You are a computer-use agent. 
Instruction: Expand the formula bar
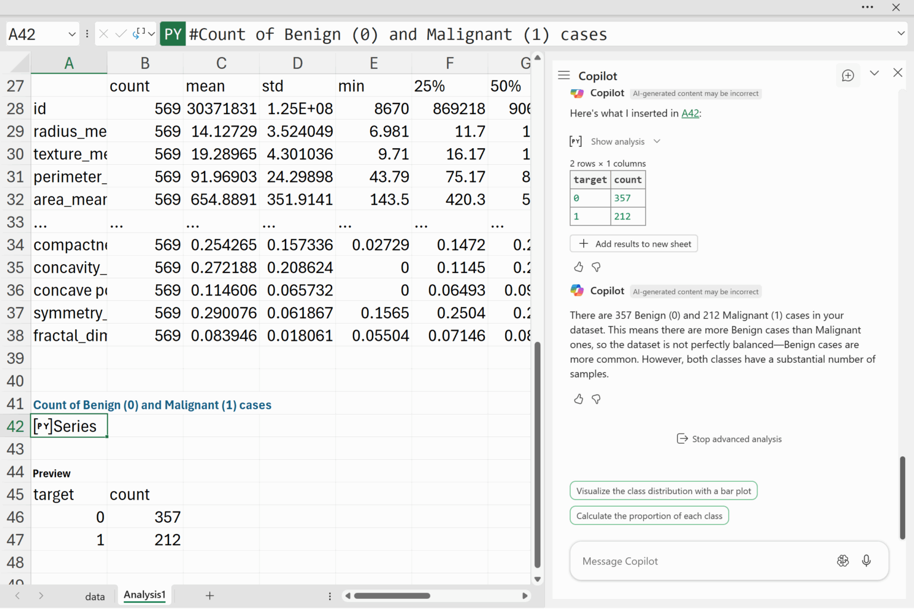click(901, 33)
